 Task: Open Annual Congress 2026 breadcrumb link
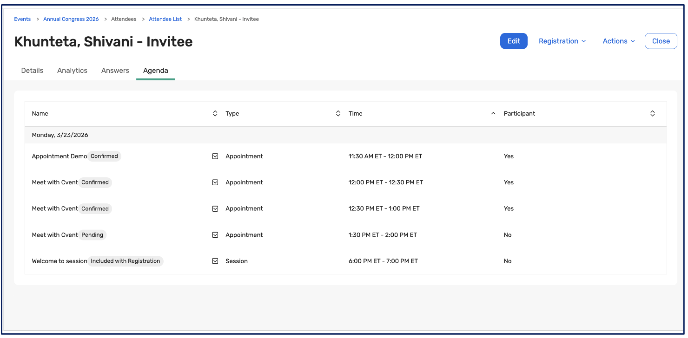pyautogui.click(x=71, y=19)
